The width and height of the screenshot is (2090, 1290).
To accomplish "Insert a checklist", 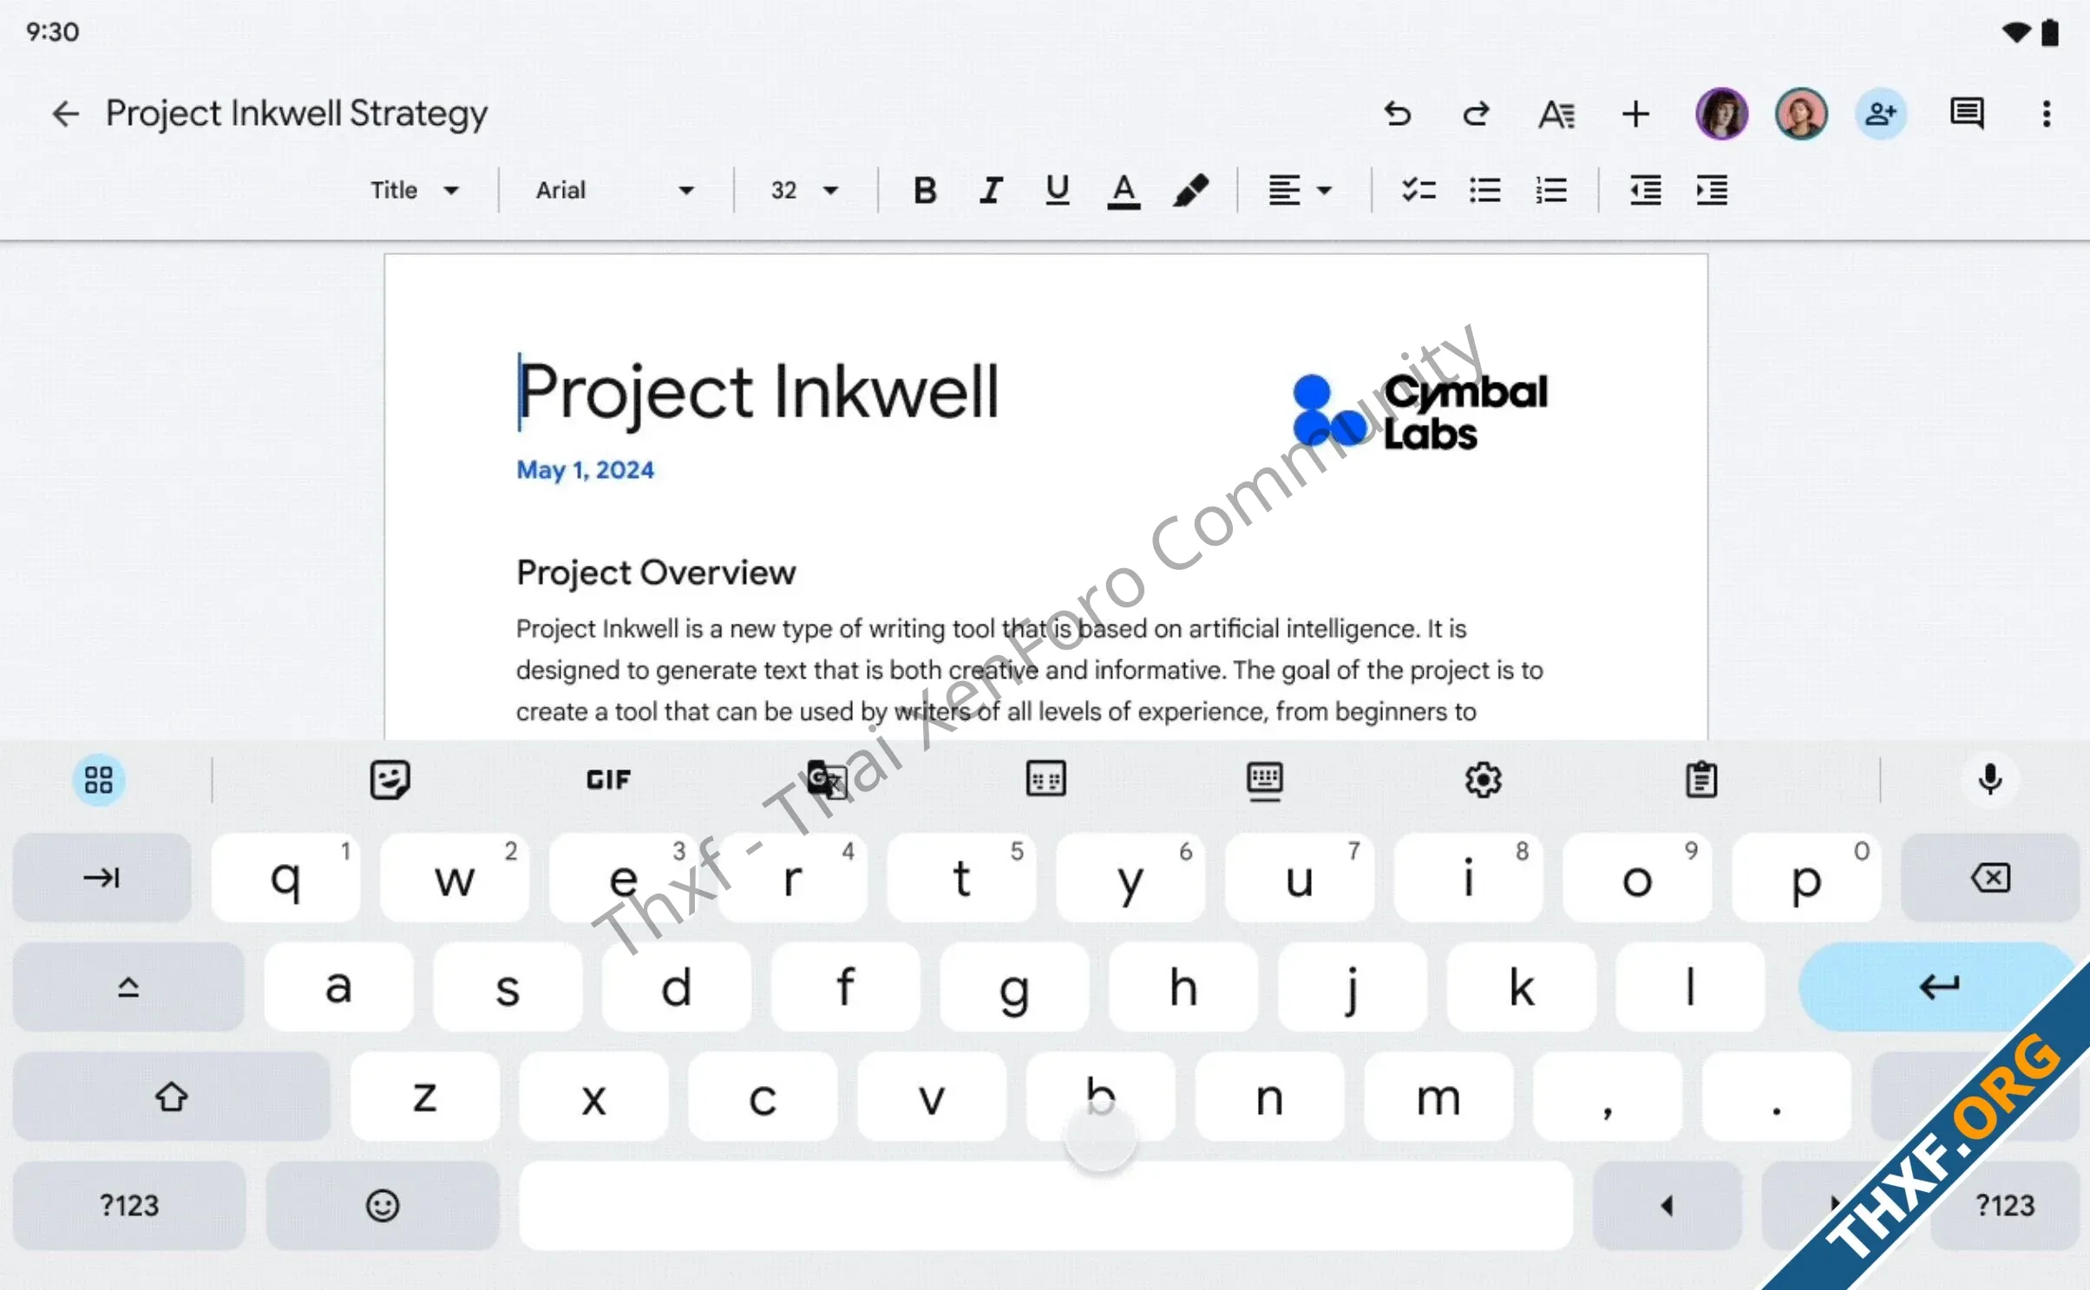I will (1418, 190).
